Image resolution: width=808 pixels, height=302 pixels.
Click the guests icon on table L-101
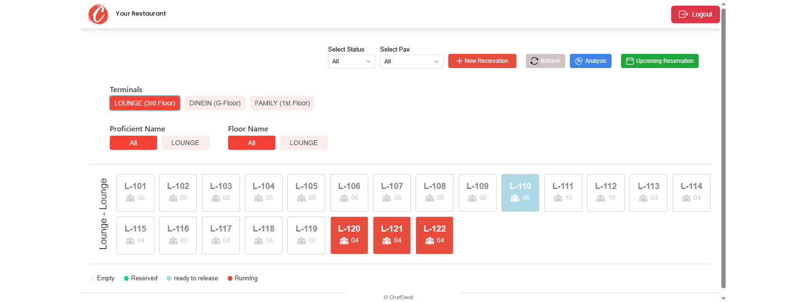[130, 198]
